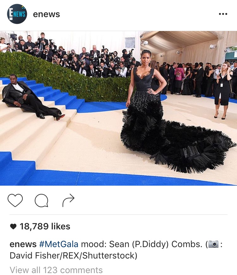Open the enews username in the header
This screenshot has height=275, width=237.
tap(46, 14)
